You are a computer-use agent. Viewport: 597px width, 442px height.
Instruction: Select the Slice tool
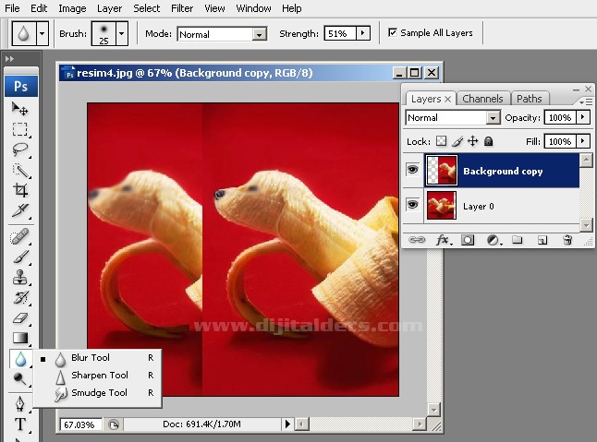click(x=19, y=210)
